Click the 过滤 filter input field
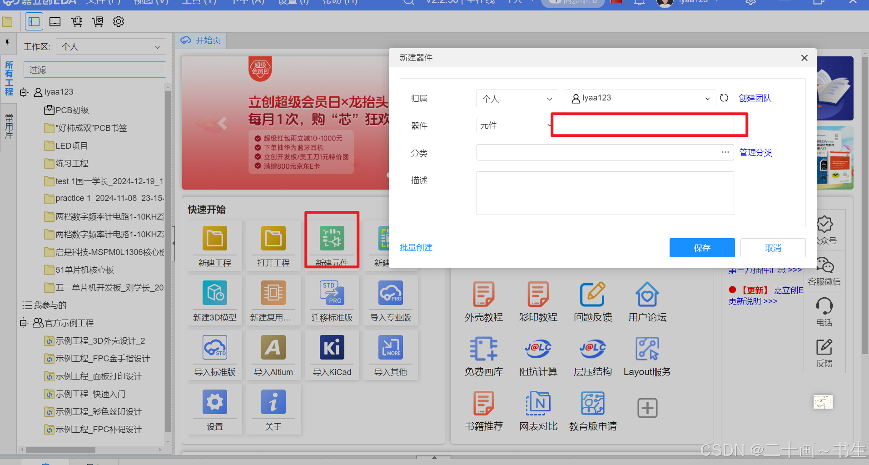Image resolution: width=869 pixels, height=465 pixels. click(x=95, y=70)
